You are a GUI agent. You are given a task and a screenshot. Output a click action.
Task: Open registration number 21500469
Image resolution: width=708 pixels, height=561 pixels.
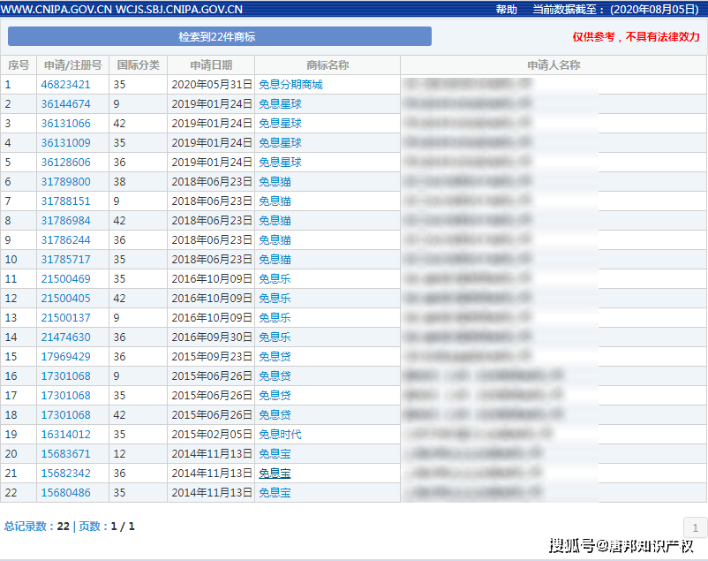pos(65,279)
